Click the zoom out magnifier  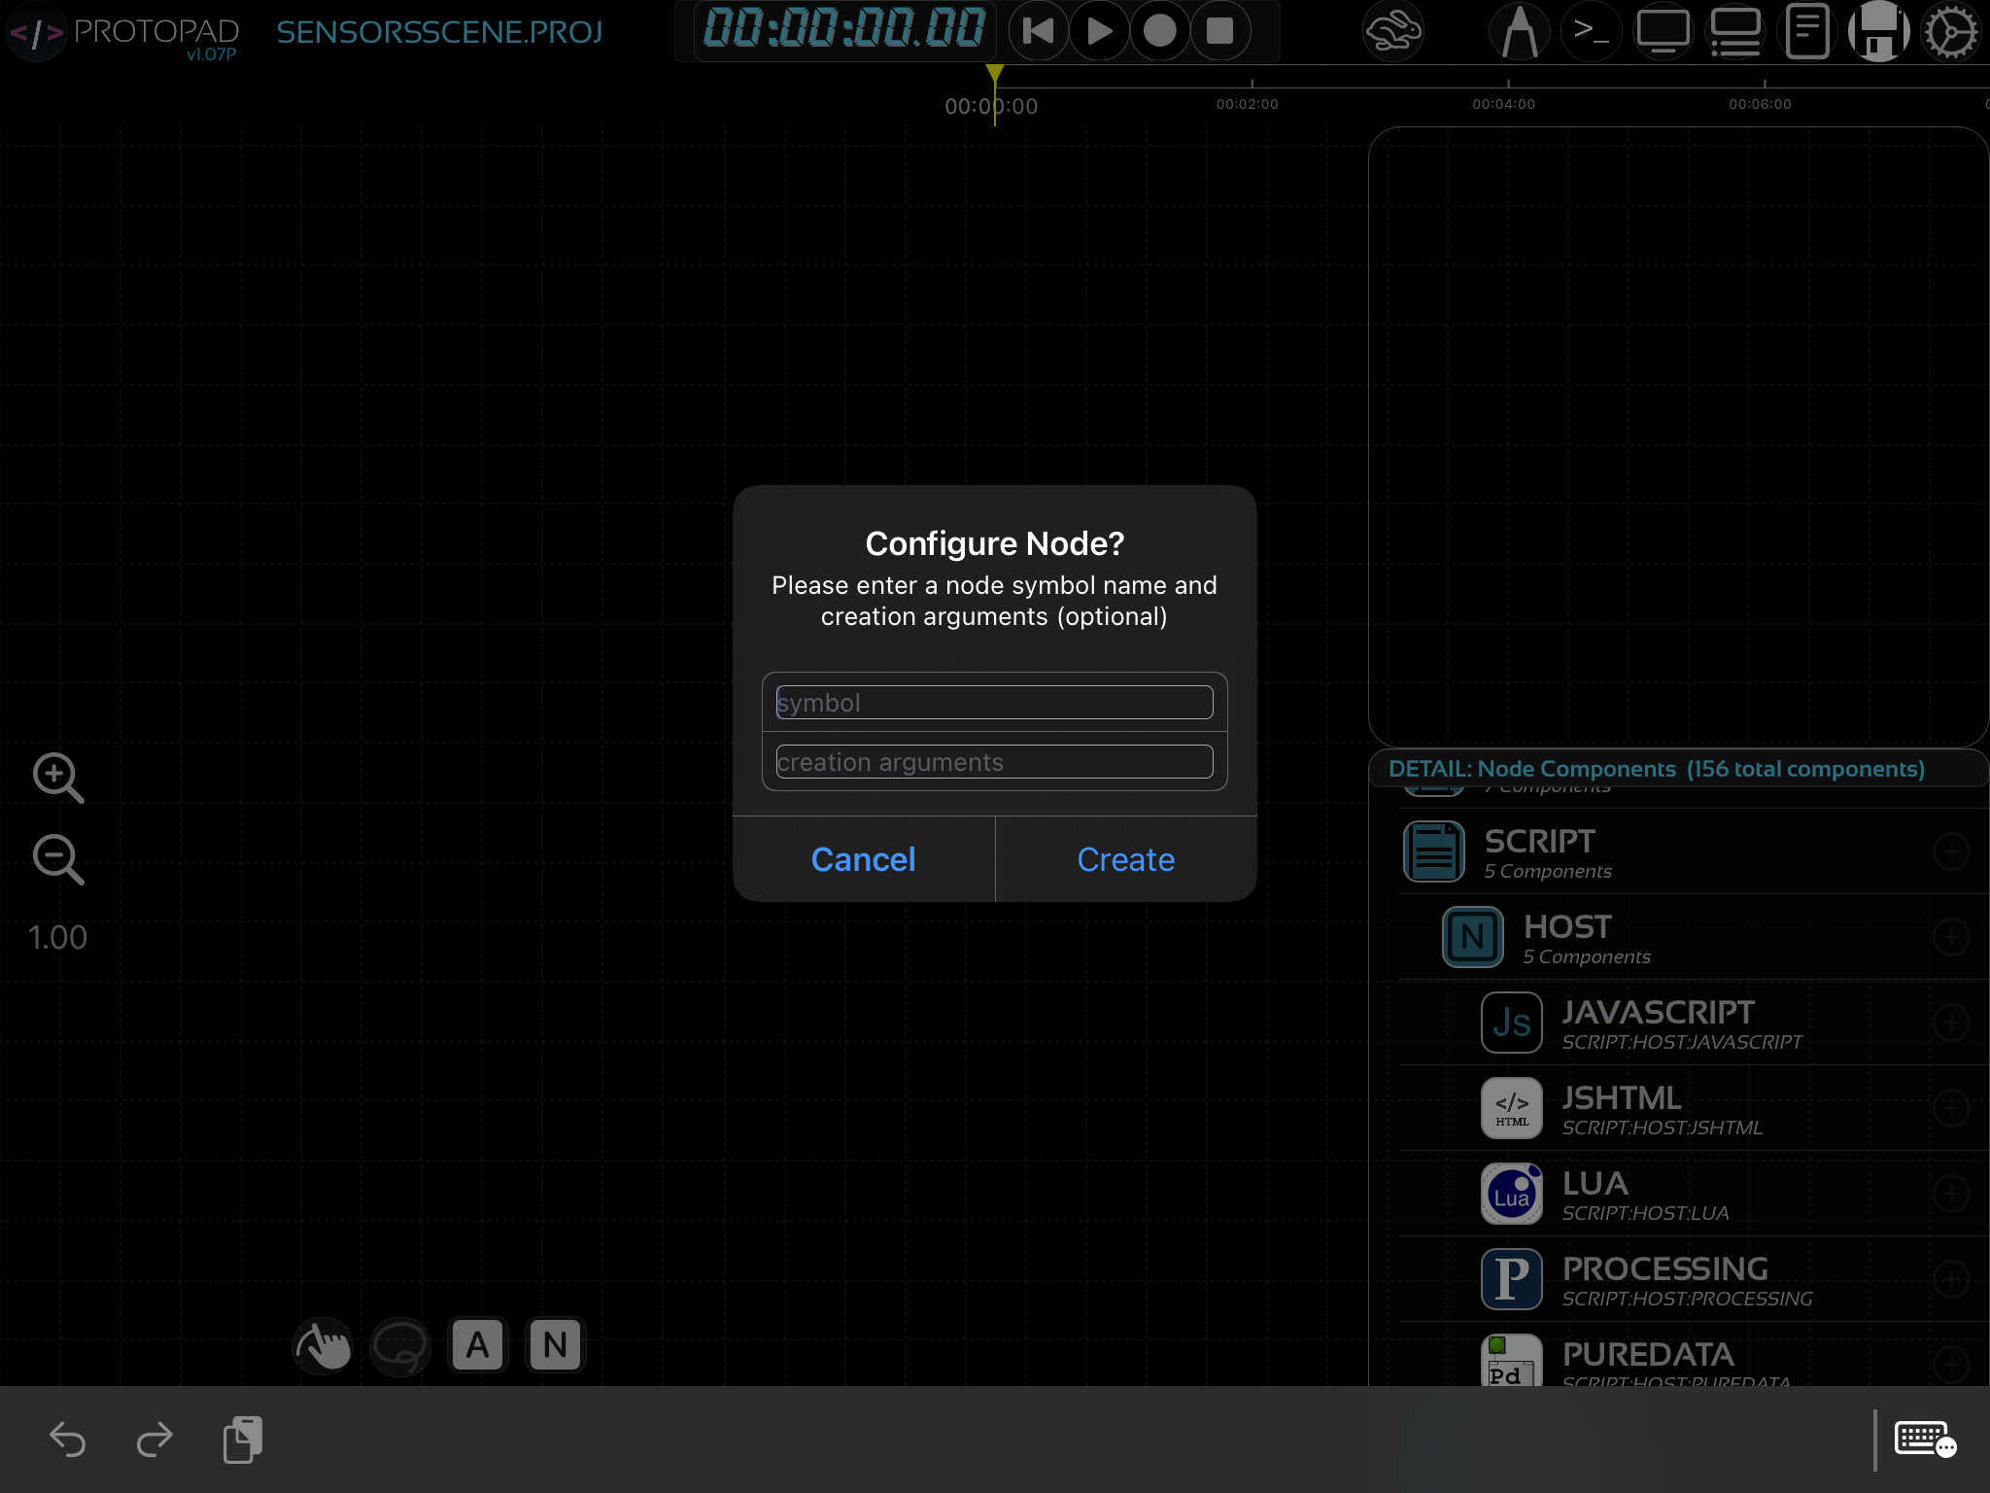coord(57,859)
